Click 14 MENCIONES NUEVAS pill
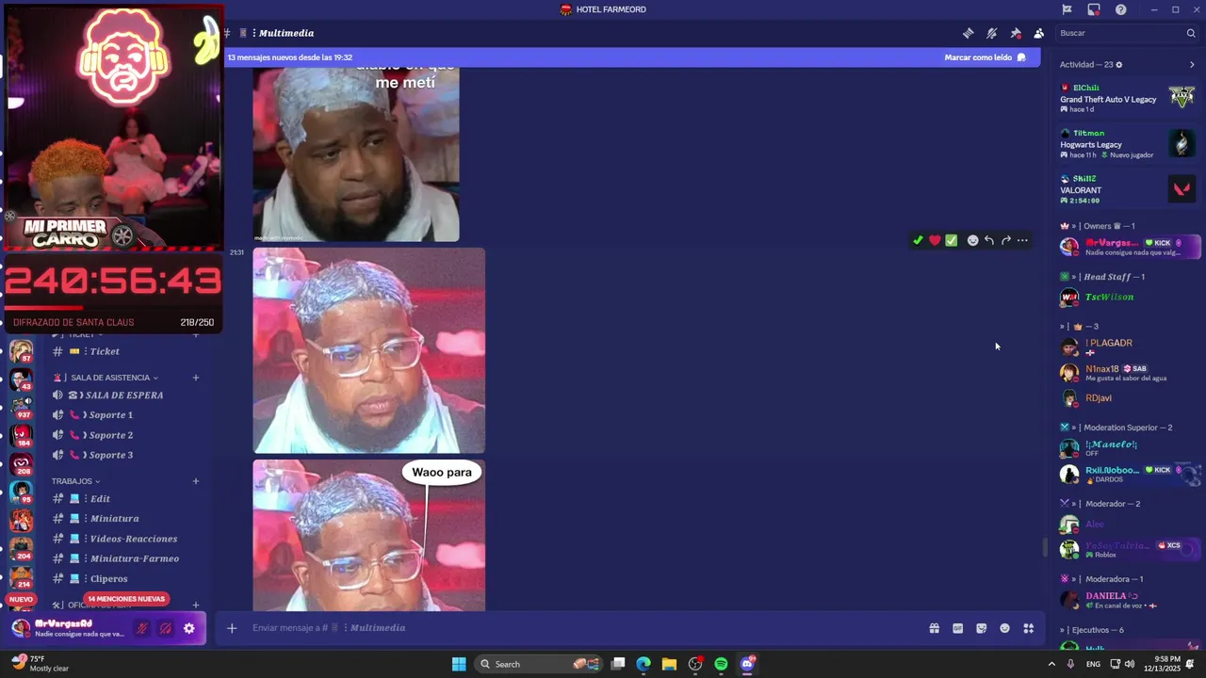 (125, 599)
